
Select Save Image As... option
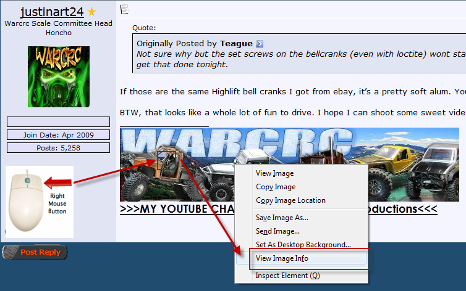pos(282,218)
